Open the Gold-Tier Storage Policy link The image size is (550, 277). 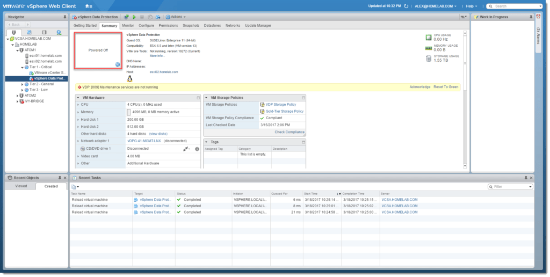click(285, 112)
